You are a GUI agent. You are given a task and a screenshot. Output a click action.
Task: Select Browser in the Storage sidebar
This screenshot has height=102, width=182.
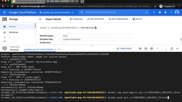click(x=17, y=26)
